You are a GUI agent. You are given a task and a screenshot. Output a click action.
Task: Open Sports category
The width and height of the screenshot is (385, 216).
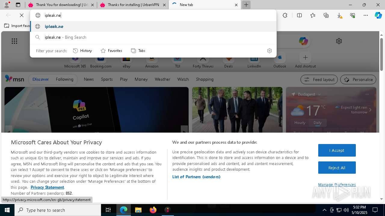click(107, 79)
